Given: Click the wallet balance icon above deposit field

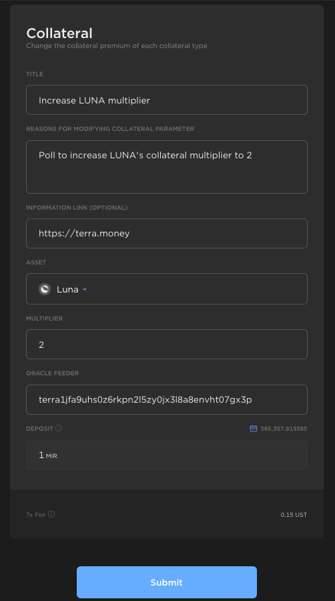Looking at the screenshot, I should (254, 429).
